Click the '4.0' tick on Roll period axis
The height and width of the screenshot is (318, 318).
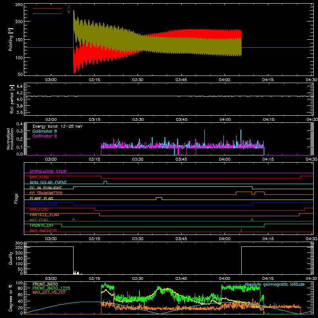click(19, 99)
